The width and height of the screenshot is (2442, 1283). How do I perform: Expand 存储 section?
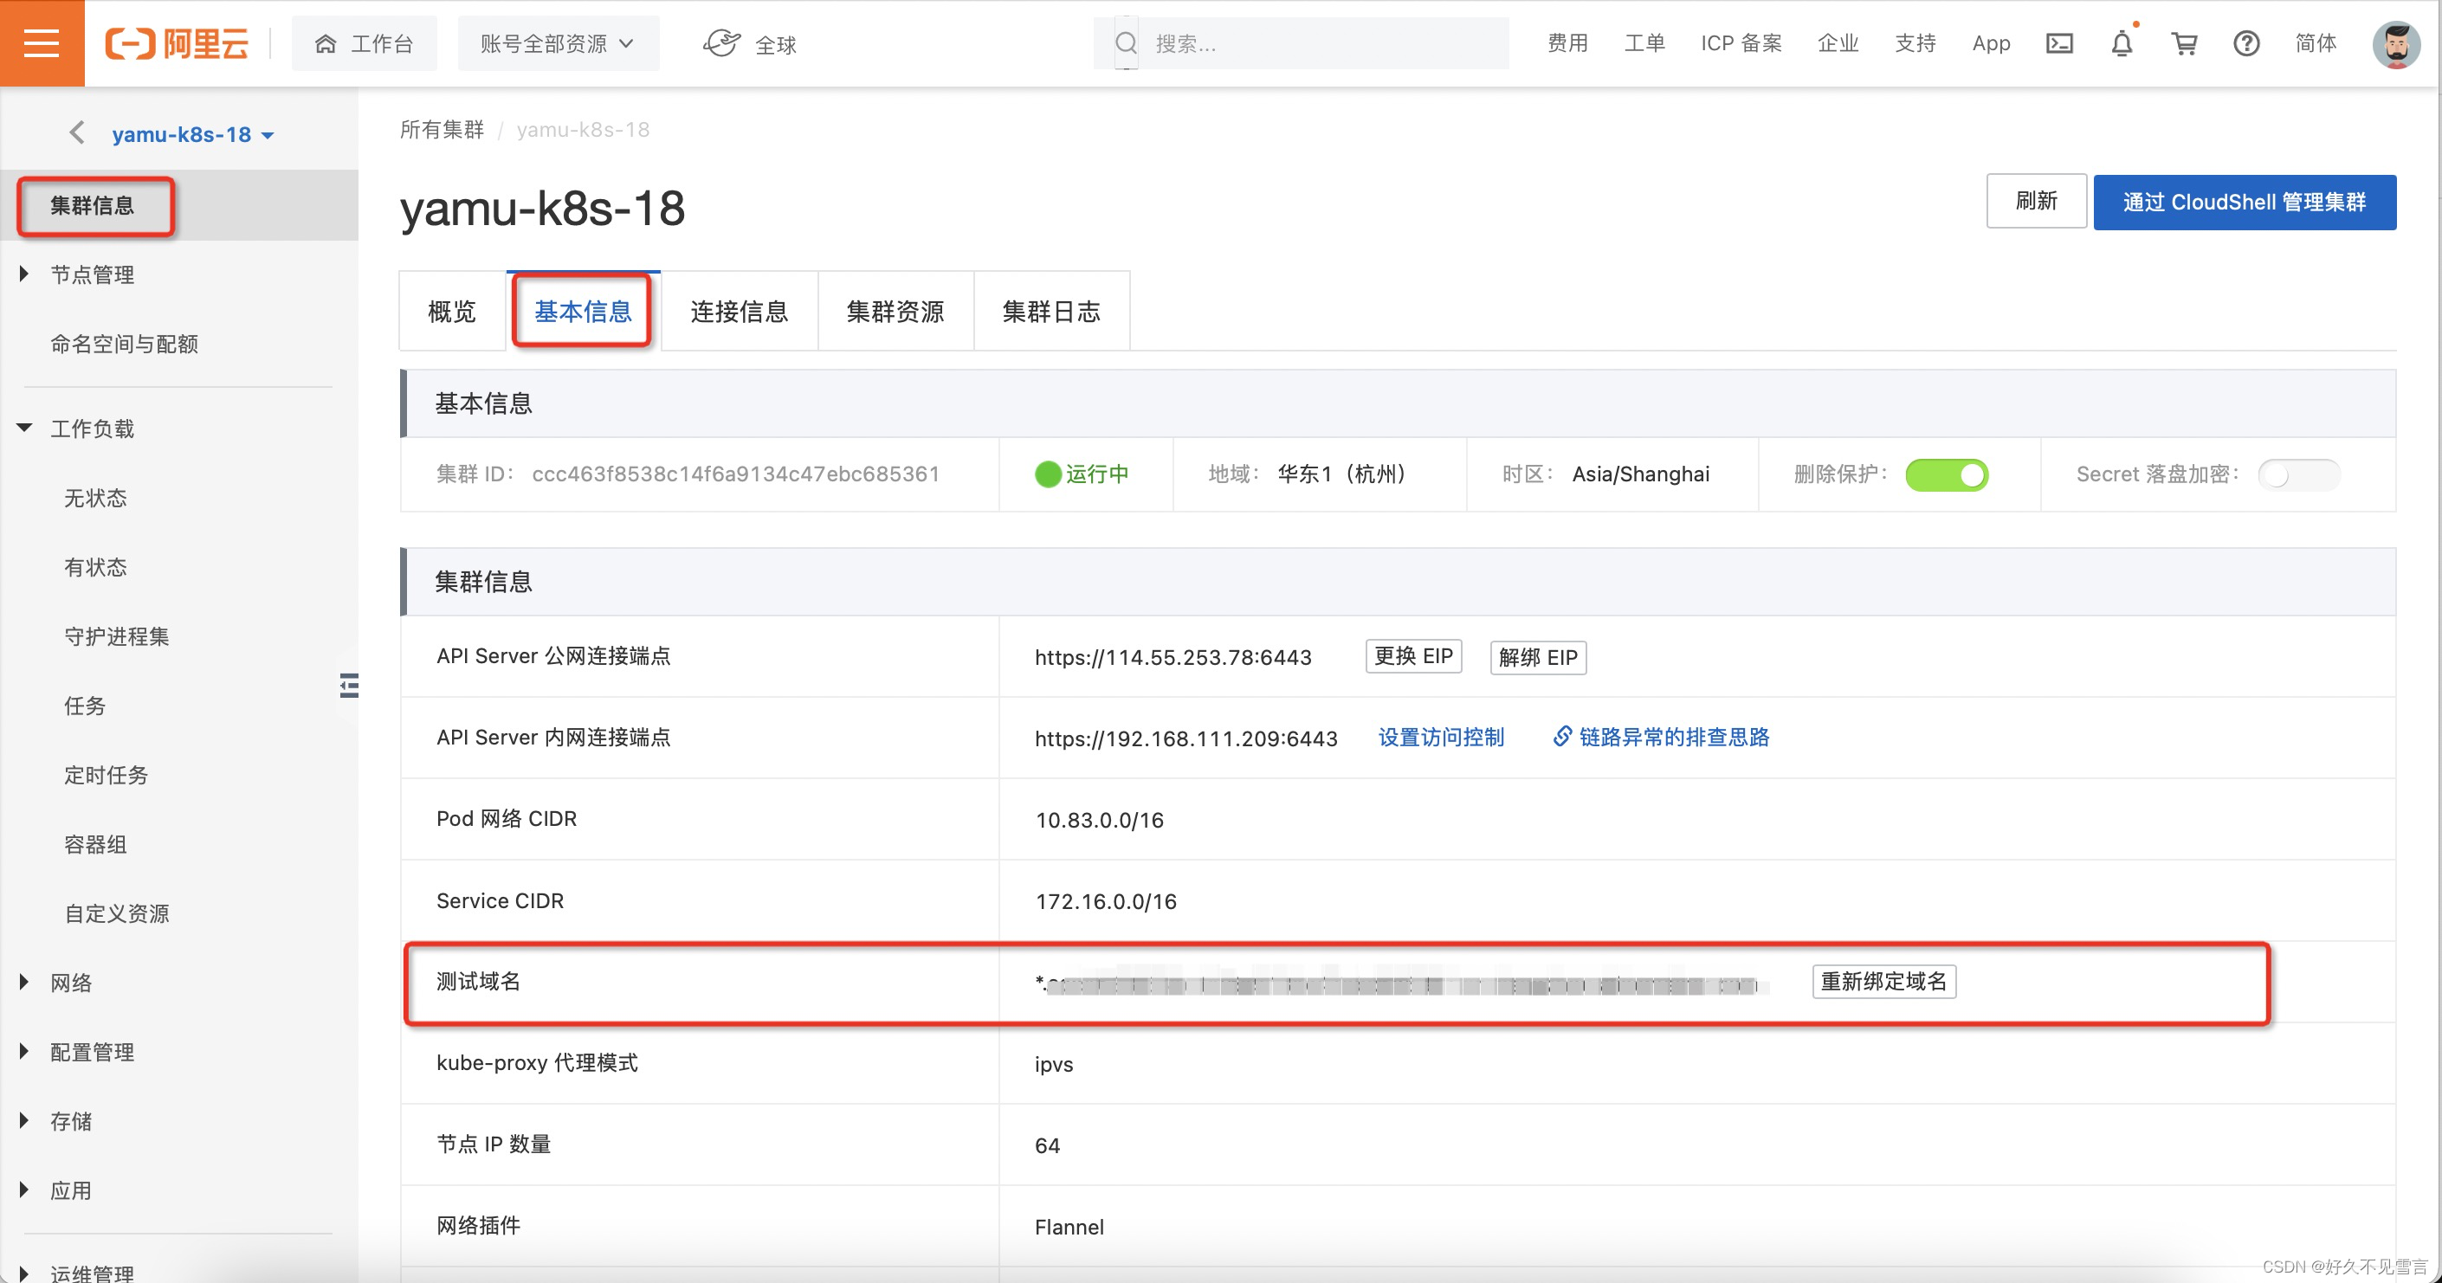pyautogui.click(x=71, y=1120)
